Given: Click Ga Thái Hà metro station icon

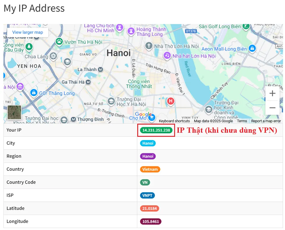Looking at the screenshot, I should 88,82.
